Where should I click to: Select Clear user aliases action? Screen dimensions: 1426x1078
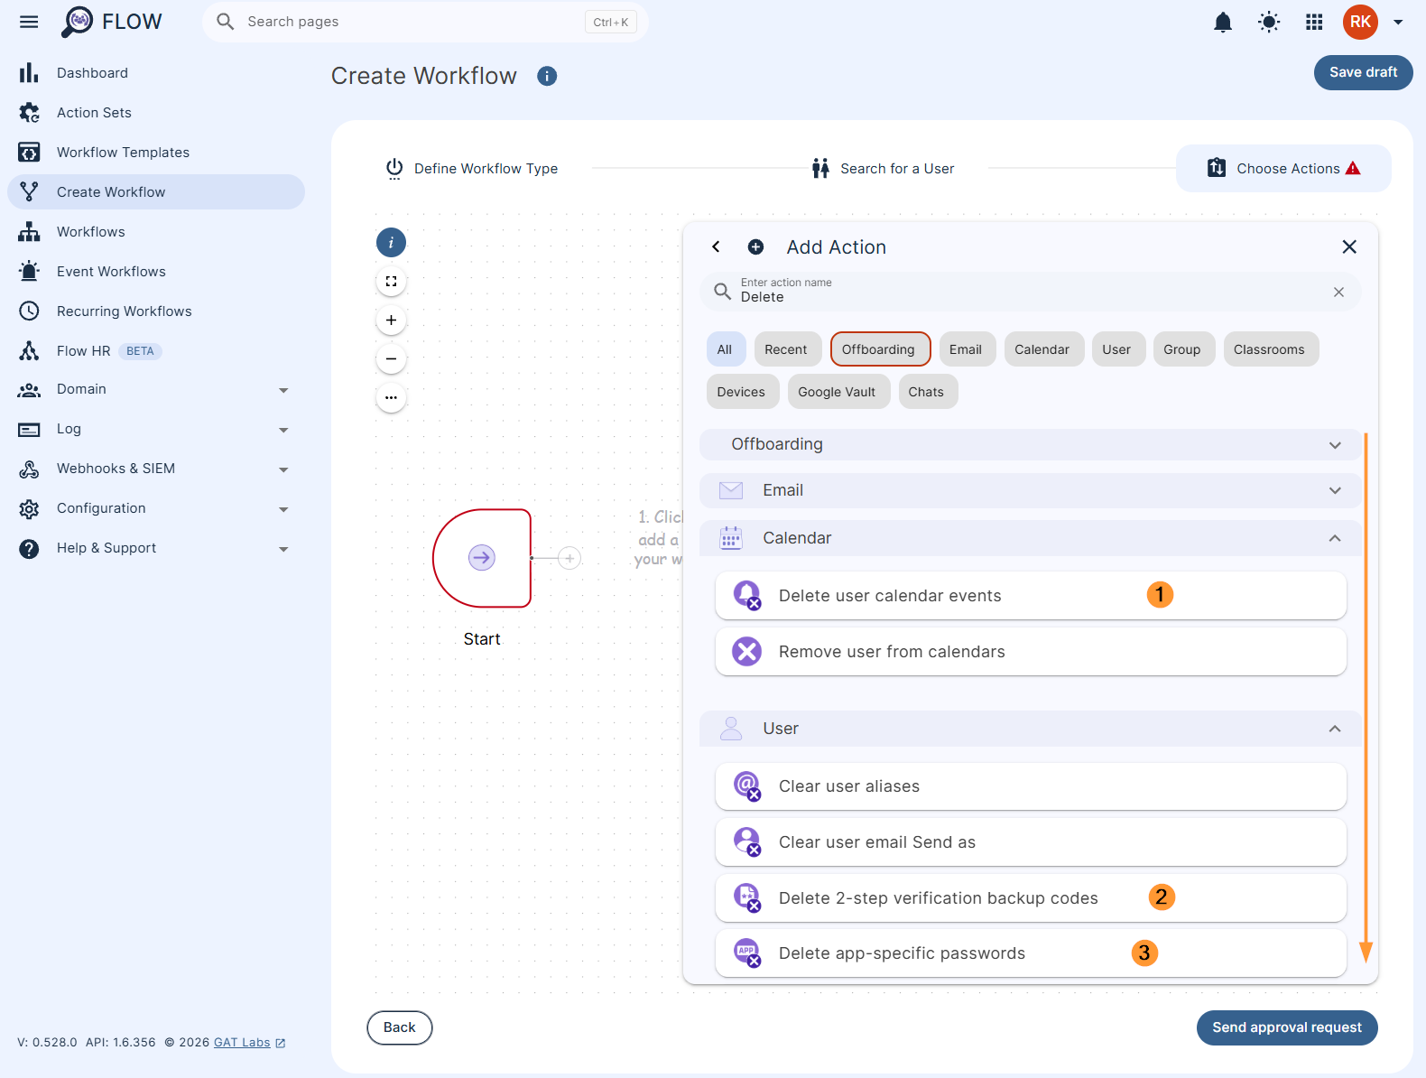1031,786
